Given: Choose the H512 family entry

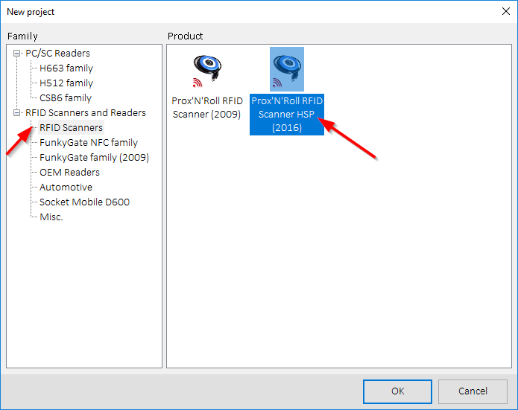Looking at the screenshot, I should pyautogui.click(x=66, y=83).
